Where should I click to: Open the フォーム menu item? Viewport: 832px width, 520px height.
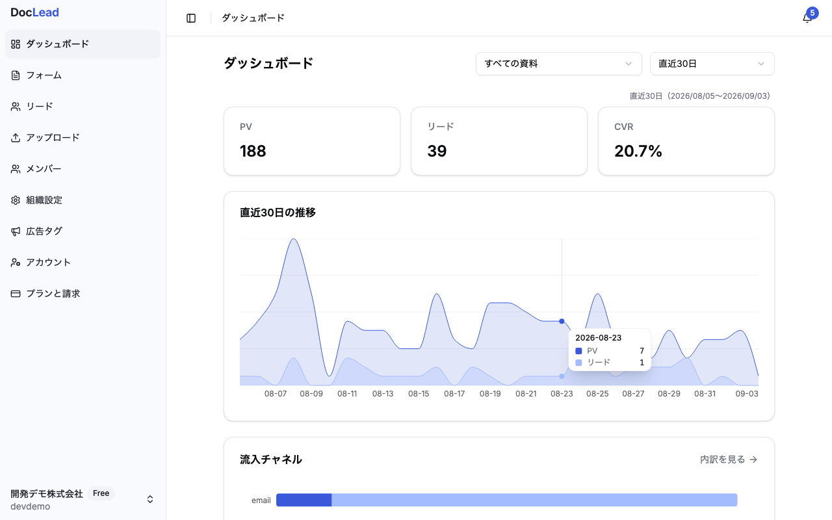coord(83,75)
